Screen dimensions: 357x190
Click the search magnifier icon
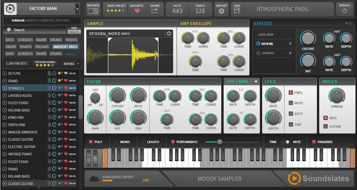[x=9, y=29]
